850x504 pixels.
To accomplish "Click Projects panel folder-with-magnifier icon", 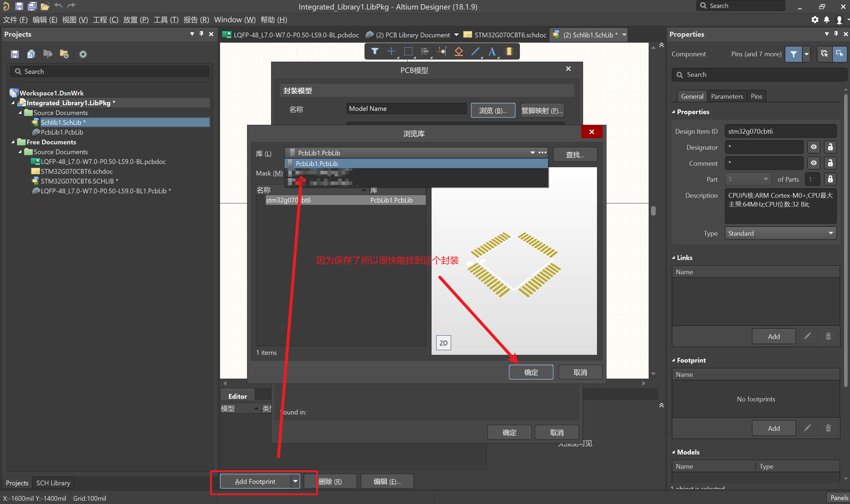I will tap(47, 54).
